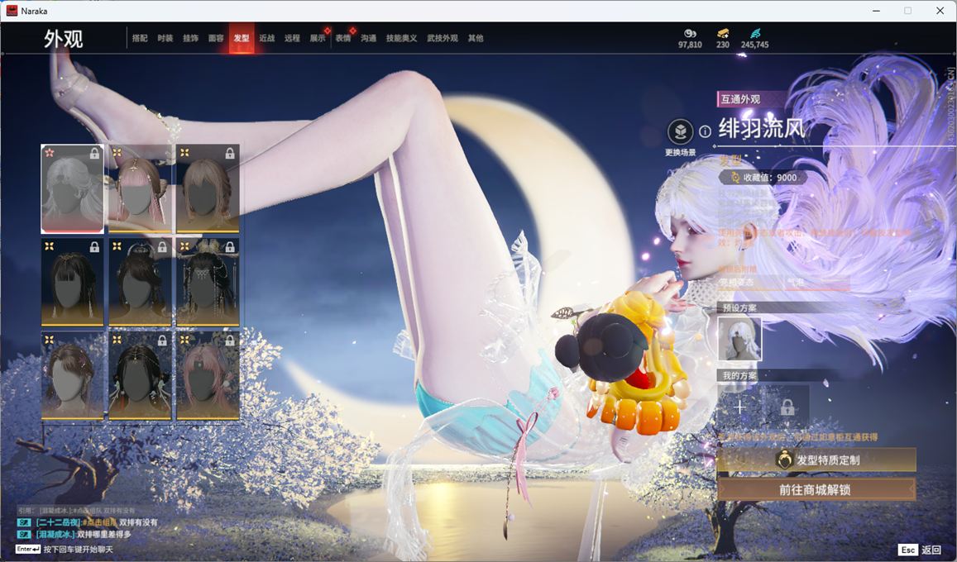Pick the pink hairstyle in bottom row
Screen dimensions: 957x562
click(208, 376)
